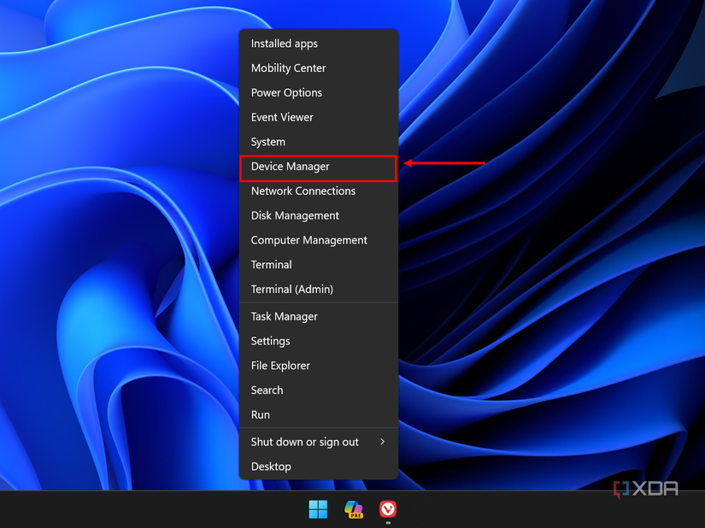Viewport: 705px width, 528px height.
Task: Open File Explorer from the menu
Action: [279, 365]
